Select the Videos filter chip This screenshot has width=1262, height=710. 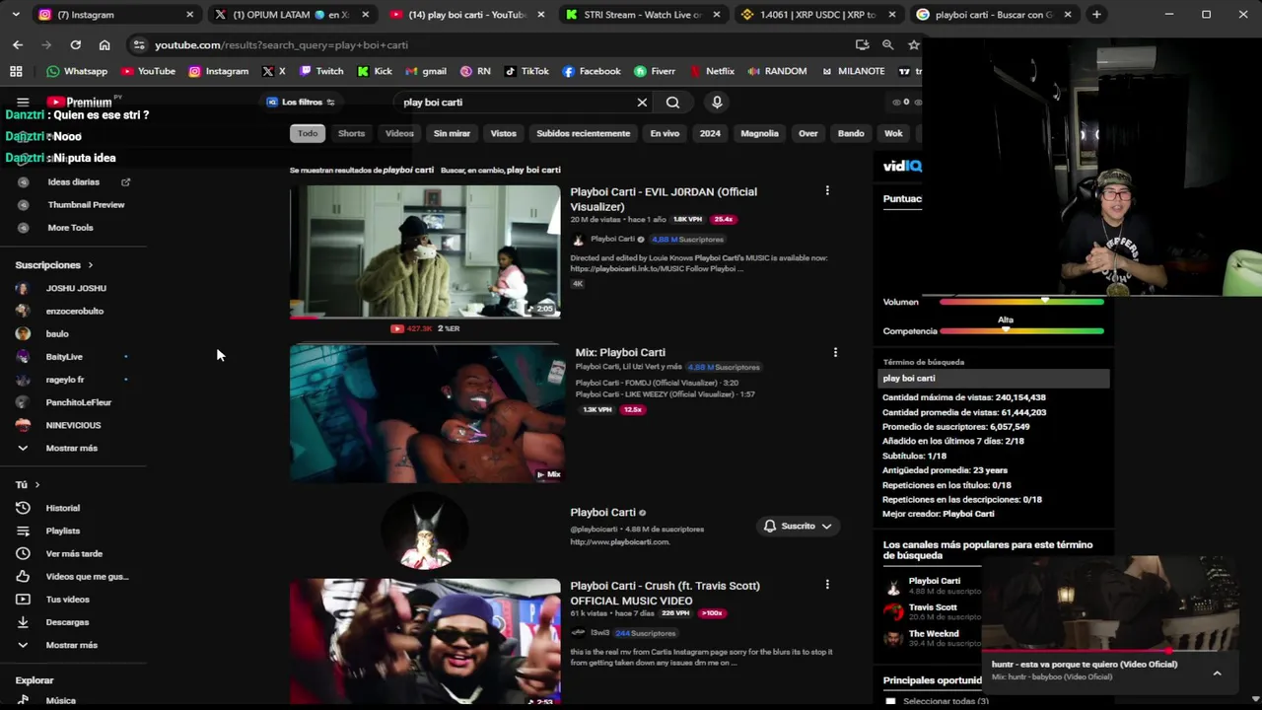(x=399, y=133)
